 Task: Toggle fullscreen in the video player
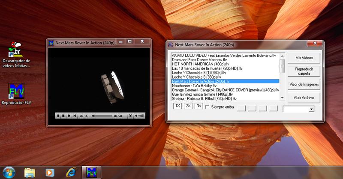pyautogui.click(x=130, y=116)
